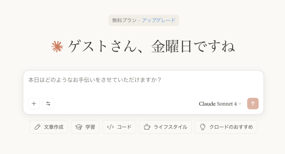Send the message with the arrow button
The image size is (285, 154).
tap(253, 104)
